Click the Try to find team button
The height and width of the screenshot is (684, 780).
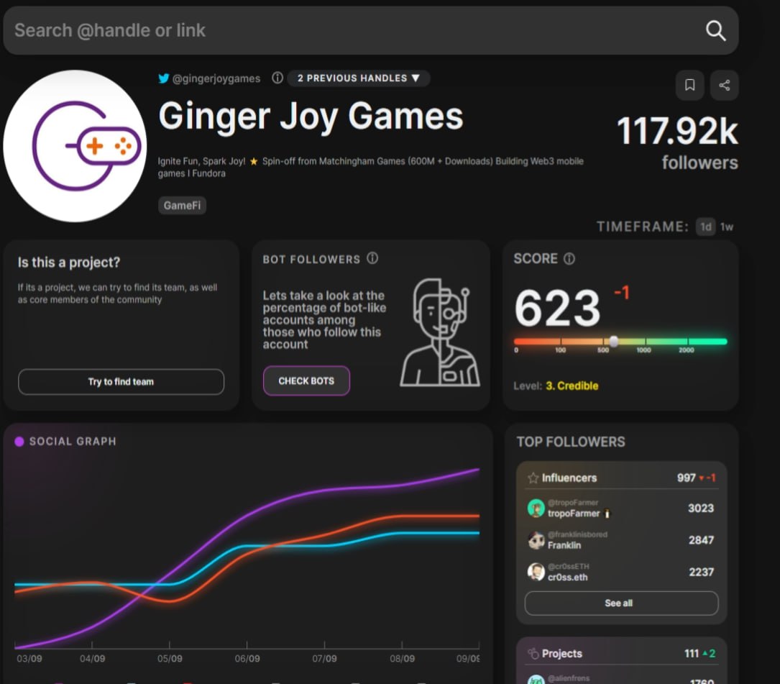tap(121, 382)
